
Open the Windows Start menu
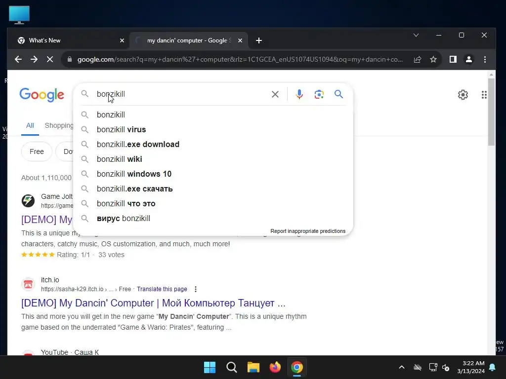click(210, 367)
